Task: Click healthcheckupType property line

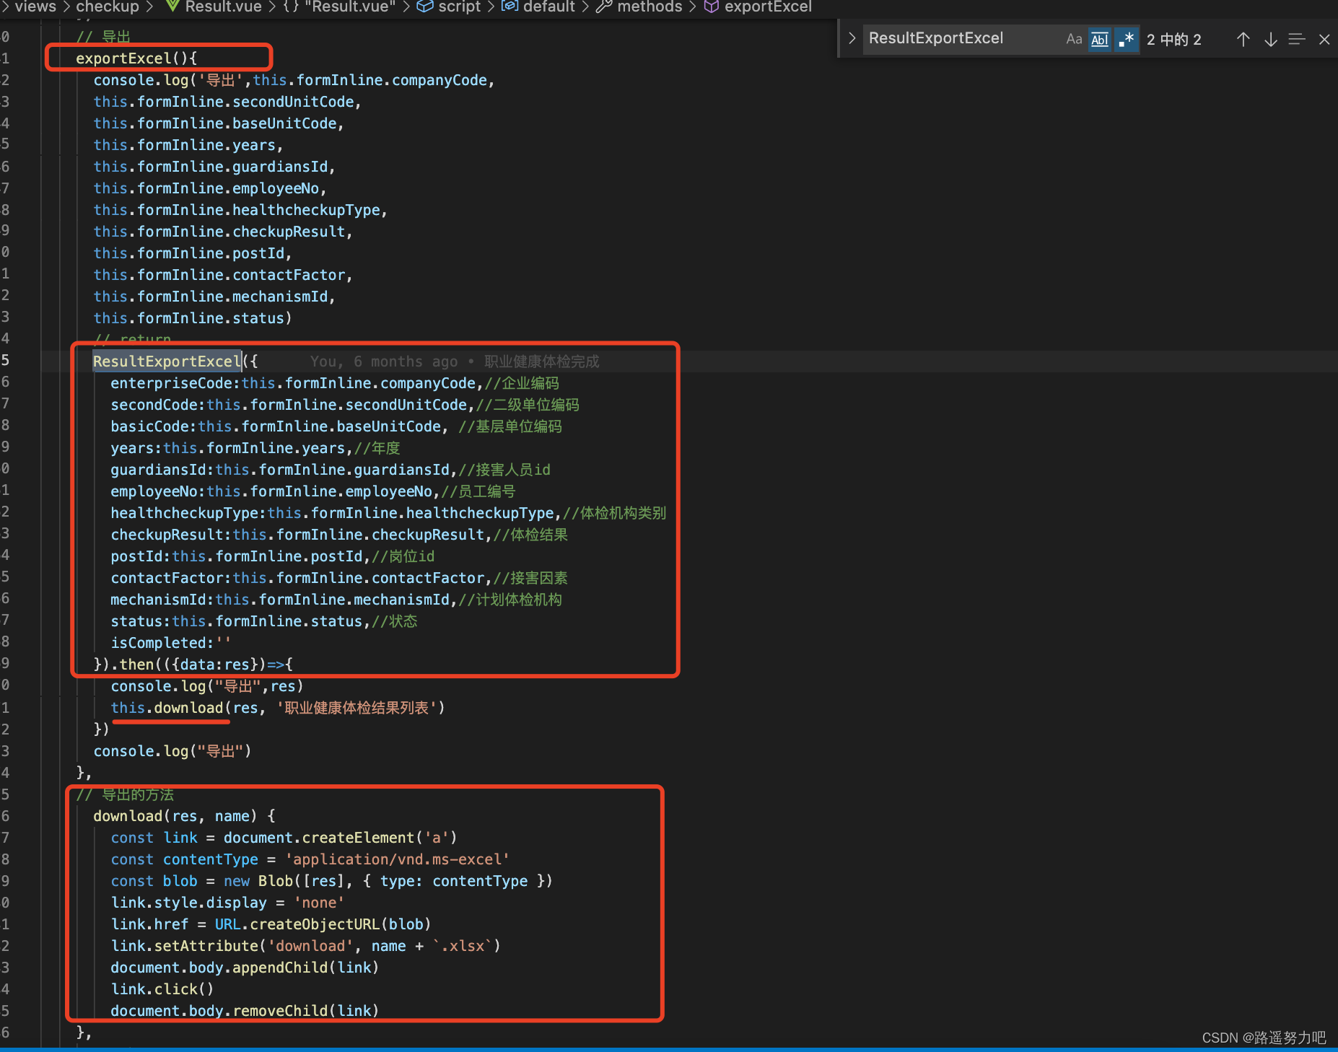Action: (388, 513)
